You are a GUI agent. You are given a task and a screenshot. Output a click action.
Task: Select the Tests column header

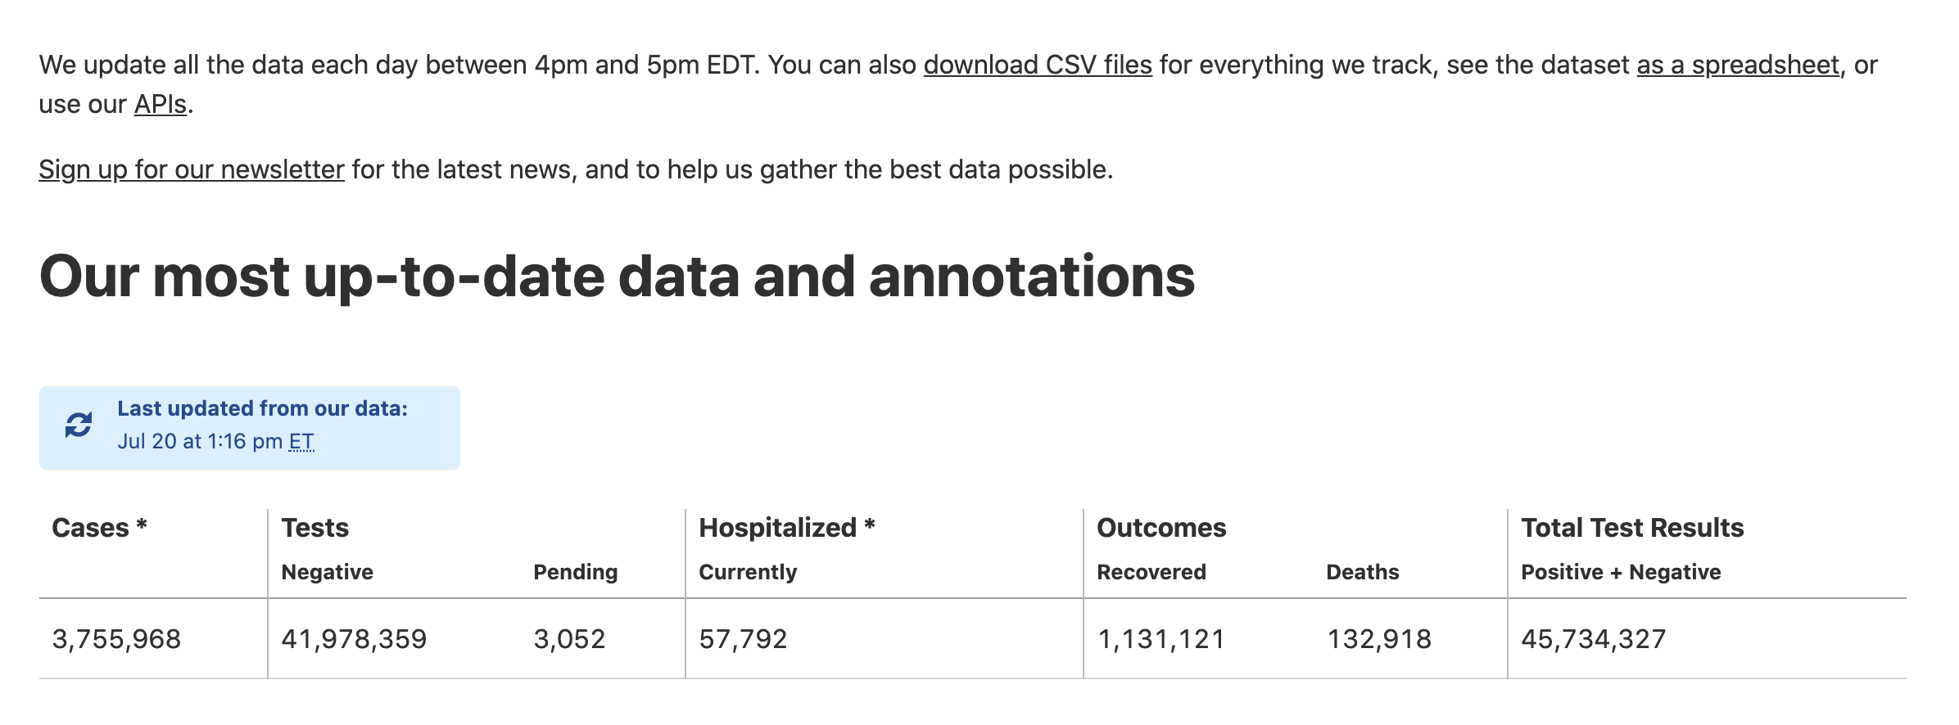(315, 528)
